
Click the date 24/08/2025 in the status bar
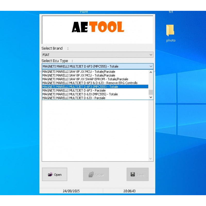(x=71, y=191)
